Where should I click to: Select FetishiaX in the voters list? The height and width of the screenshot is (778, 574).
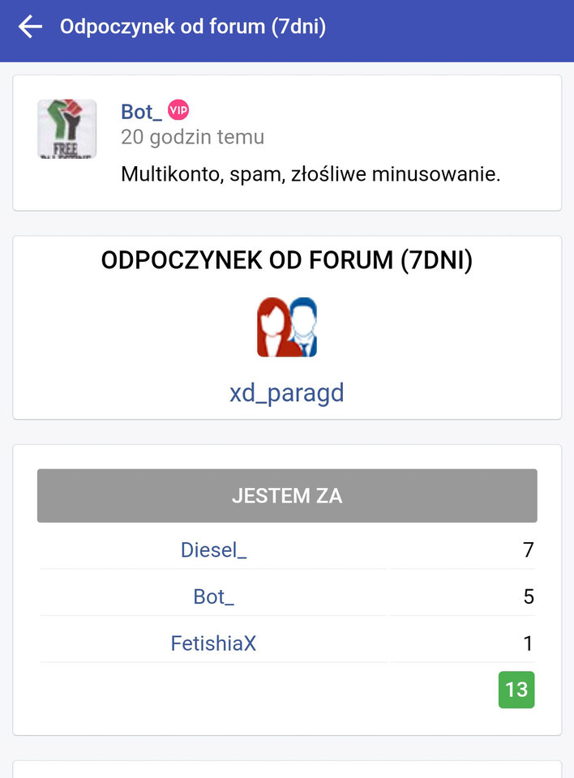point(213,643)
